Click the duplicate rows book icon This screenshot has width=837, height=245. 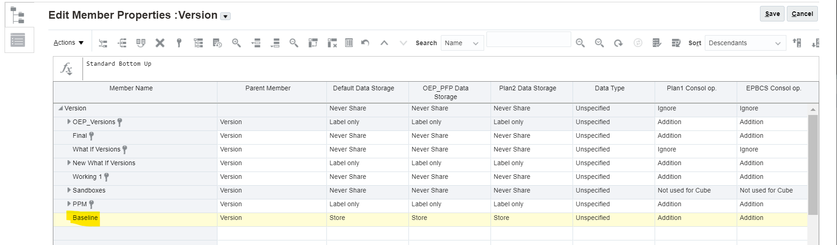(x=141, y=43)
